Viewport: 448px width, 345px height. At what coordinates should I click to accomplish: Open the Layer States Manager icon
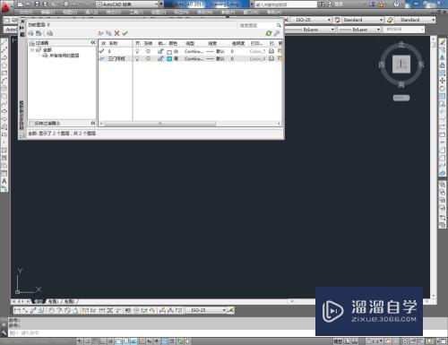tap(50, 33)
